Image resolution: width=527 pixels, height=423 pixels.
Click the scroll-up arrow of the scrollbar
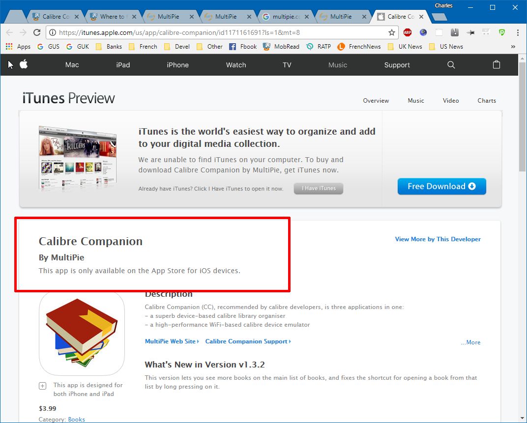coord(522,58)
